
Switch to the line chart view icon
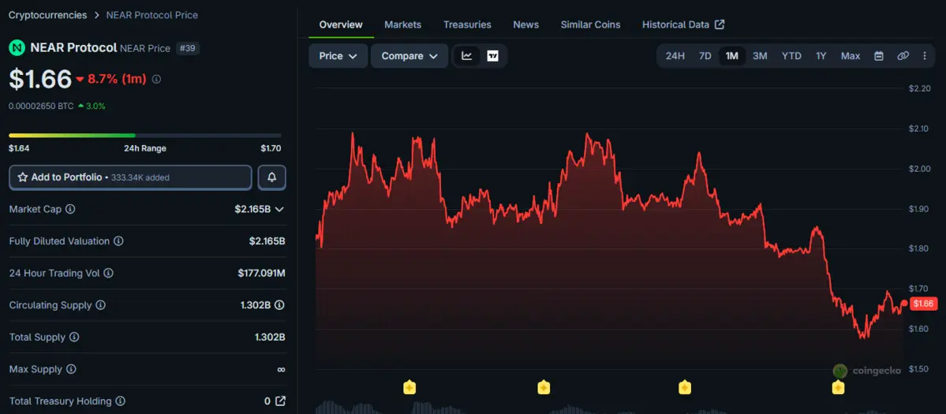467,56
